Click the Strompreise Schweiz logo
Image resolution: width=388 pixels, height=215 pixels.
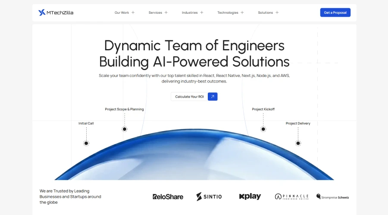pyautogui.click(x=332, y=197)
